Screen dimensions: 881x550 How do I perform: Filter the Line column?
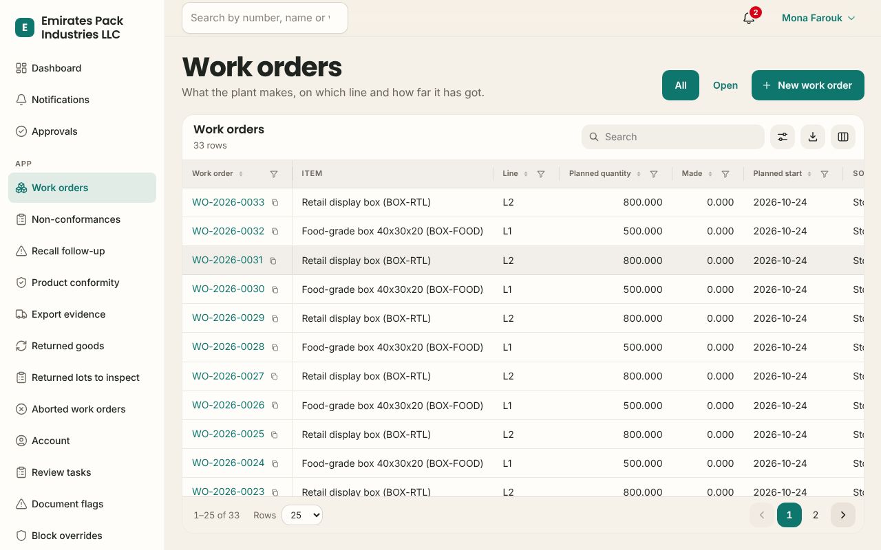541,174
